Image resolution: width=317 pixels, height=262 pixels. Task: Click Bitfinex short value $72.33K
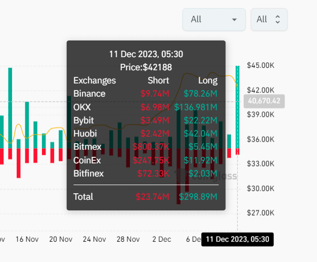point(153,173)
